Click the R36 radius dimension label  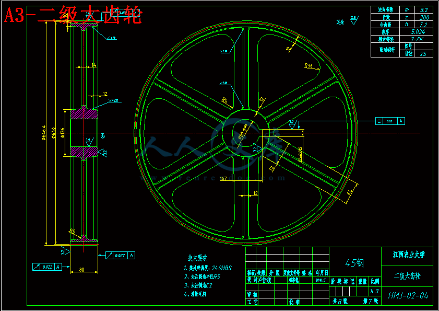tap(309, 66)
